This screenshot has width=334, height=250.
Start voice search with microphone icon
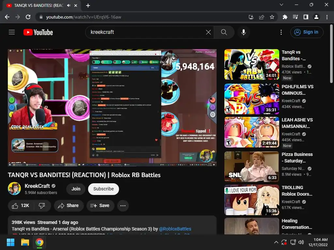click(243, 32)
